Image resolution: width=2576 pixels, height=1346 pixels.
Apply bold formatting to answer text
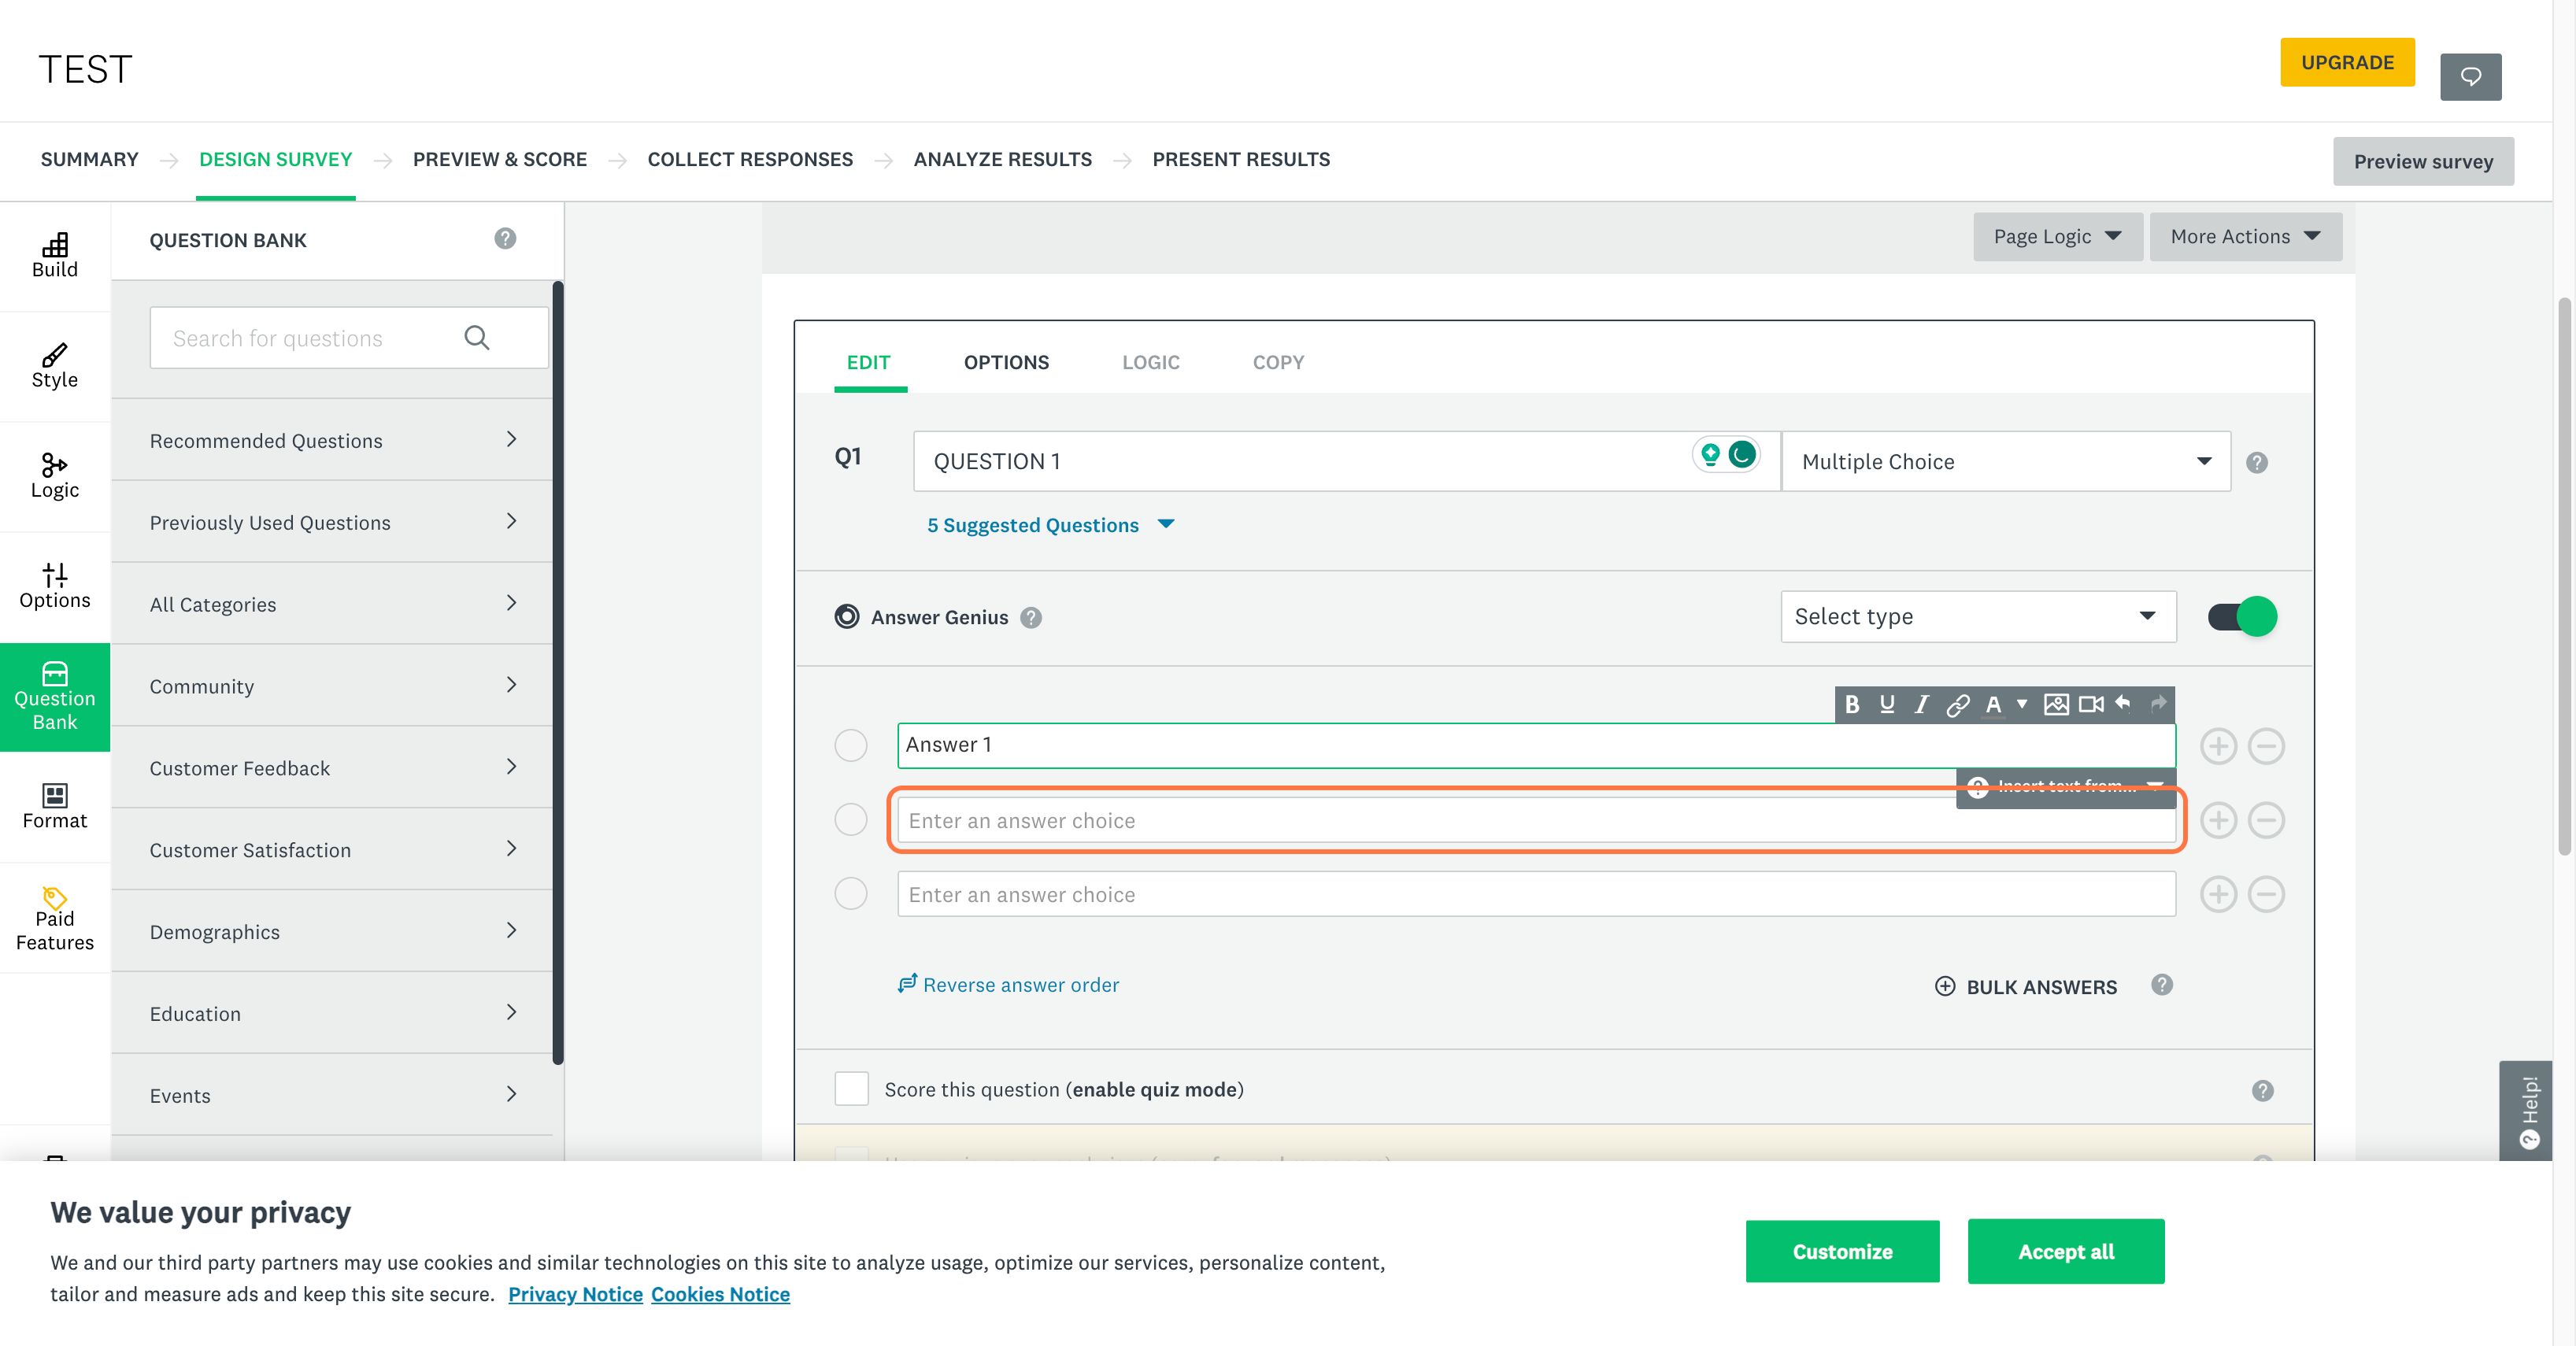point(1852,705)
